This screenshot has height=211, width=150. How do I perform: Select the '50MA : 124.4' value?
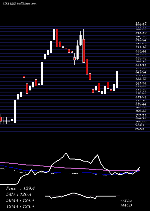click(x=20, y=200)
